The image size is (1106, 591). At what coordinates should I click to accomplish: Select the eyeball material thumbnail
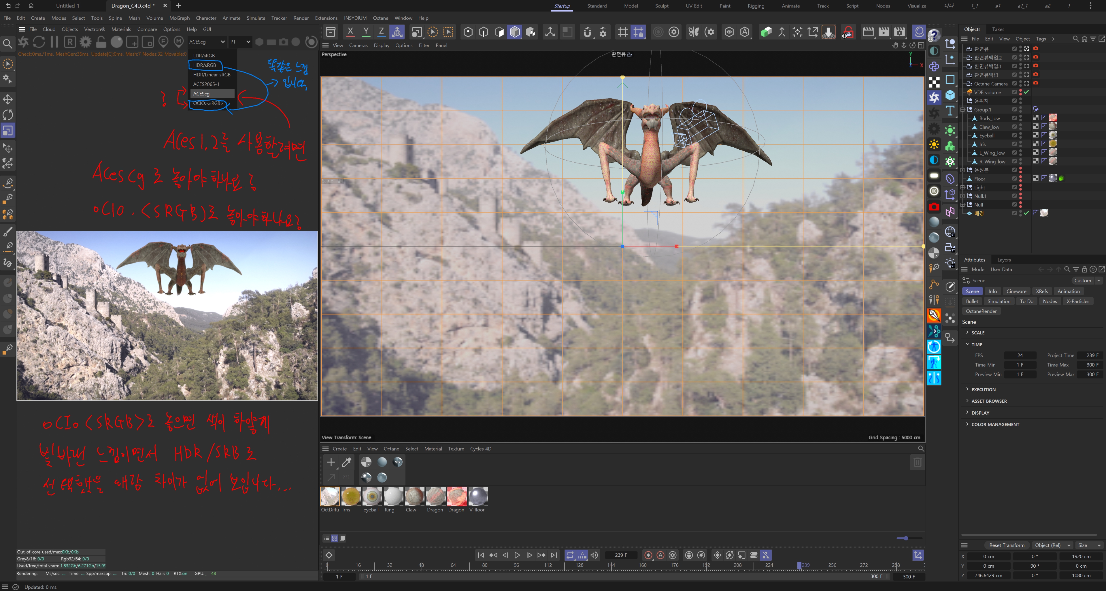(371, 496)
